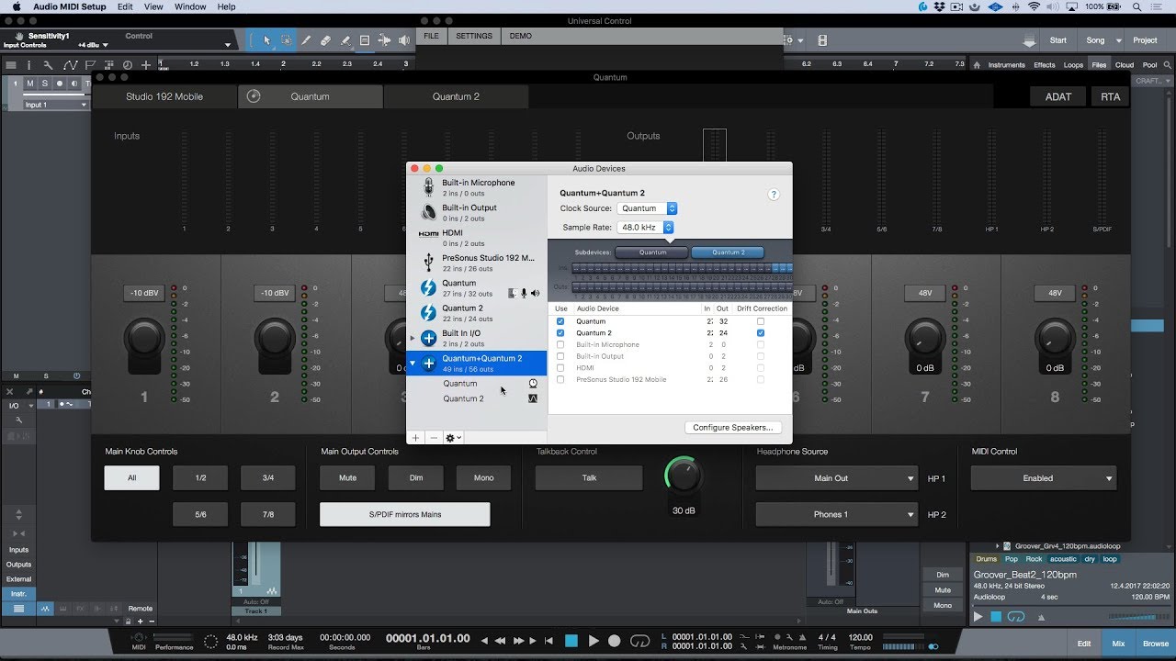Viewport: 1176px width, 661px height.
Task: Collapse the Quantum+Quantum 2 aggregate device
Action: point(413,364)
